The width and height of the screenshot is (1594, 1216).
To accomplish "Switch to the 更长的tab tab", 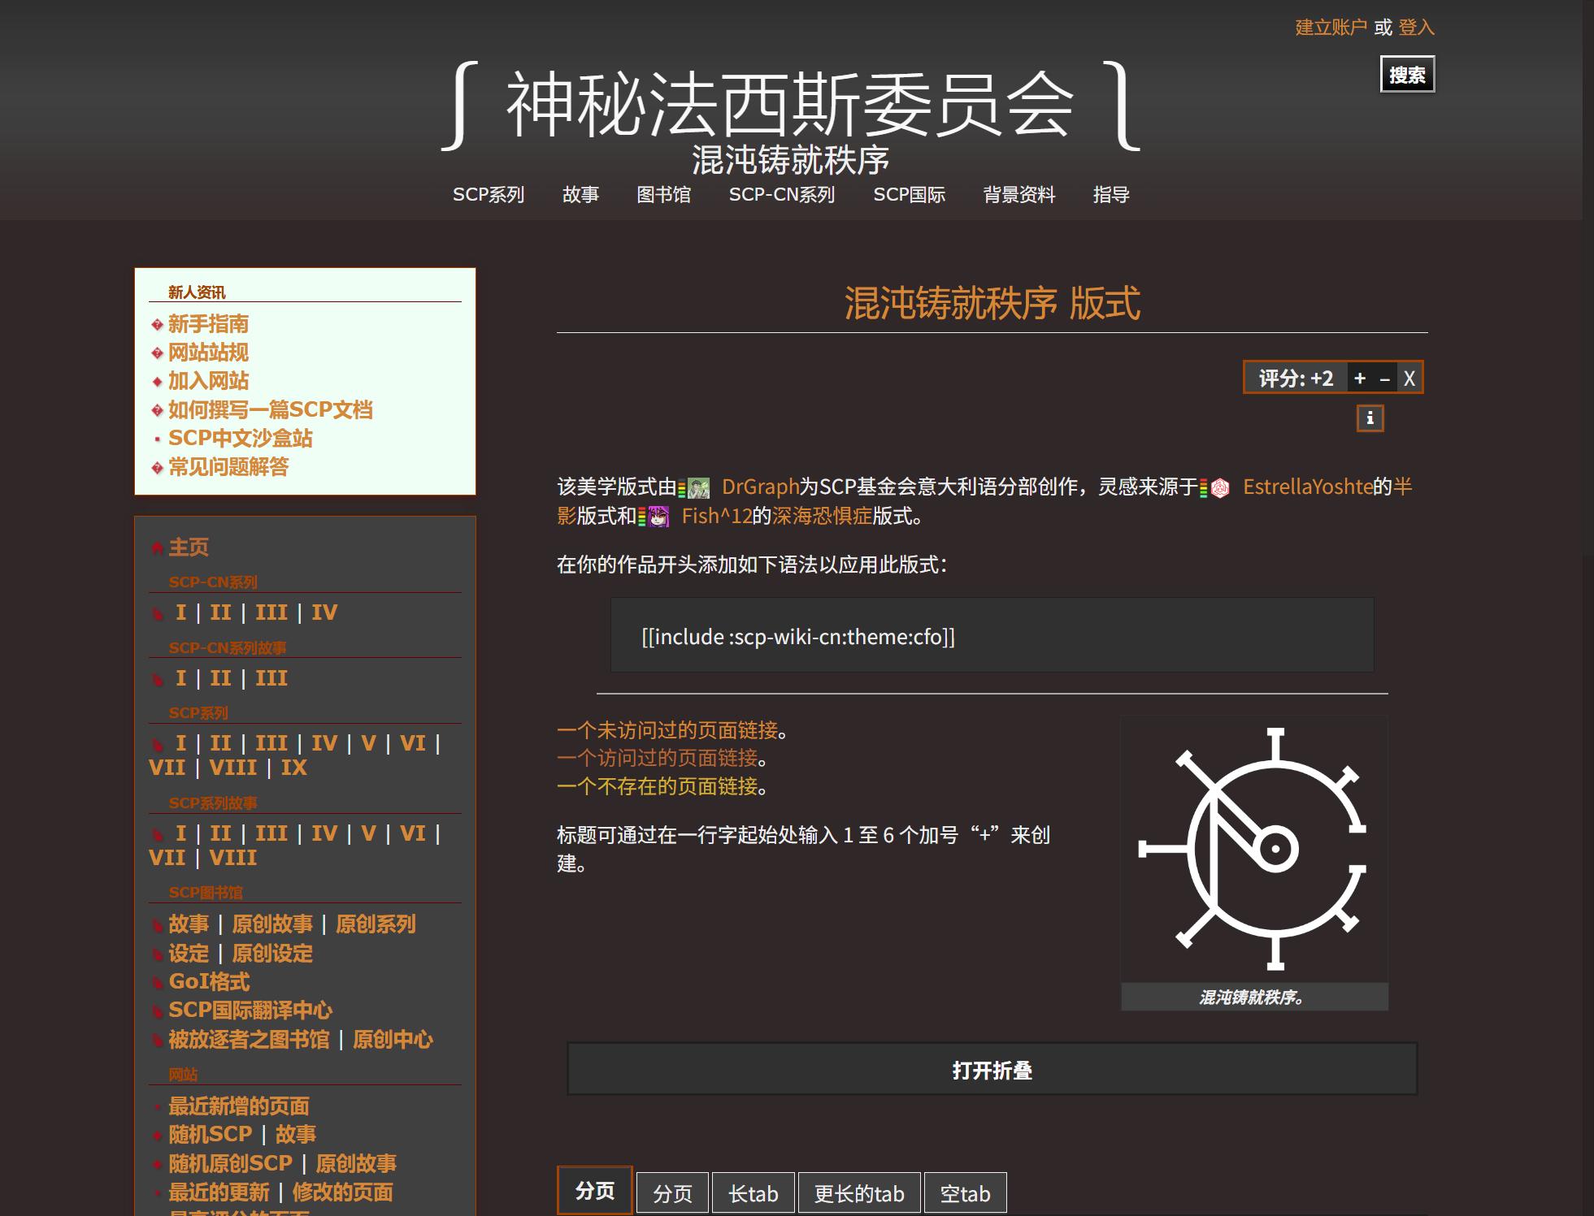I will tap(858, 1193).
